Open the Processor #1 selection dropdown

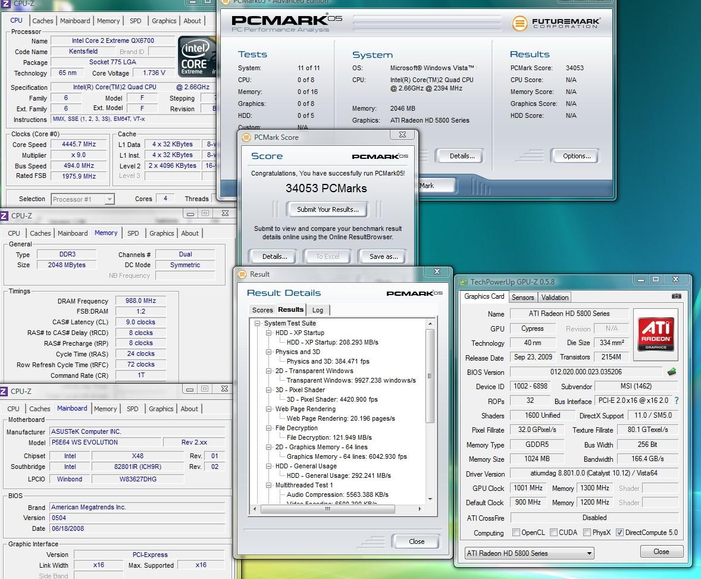[x=83, y=199]
